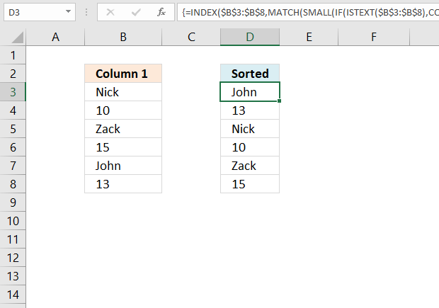Click the Select All corner triangle
Image resolution: width=439 pixels, height=308 pixels.
[x=18, y=38]
